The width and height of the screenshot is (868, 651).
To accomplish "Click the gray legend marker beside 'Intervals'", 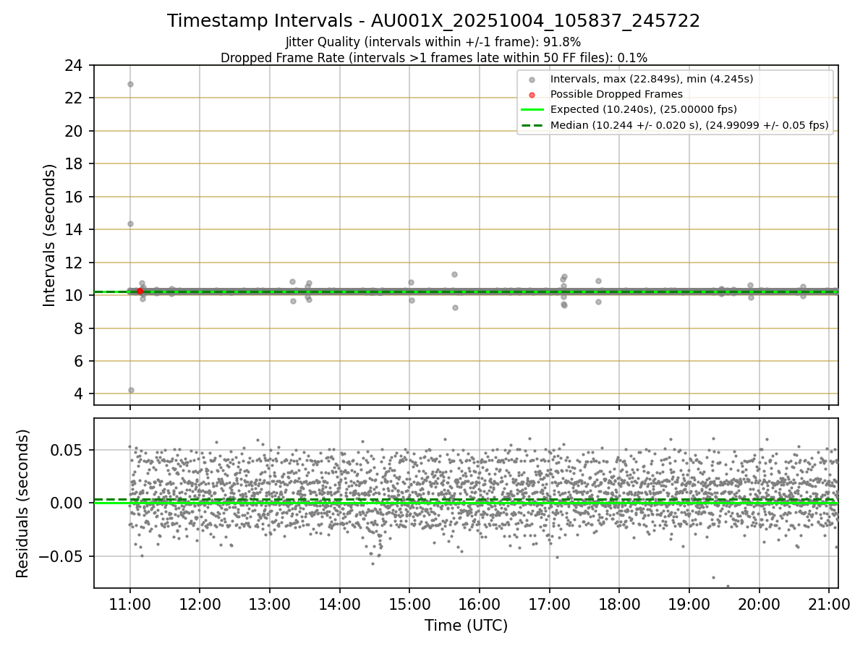I will pyautogui.click(x=532, y=80).
